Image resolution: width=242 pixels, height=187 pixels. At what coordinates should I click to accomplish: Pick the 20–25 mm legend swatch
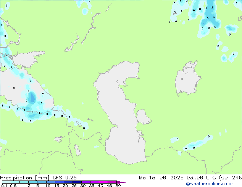tap(68, 182)
